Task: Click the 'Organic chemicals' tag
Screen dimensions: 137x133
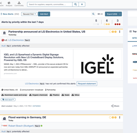Action: pyautogui.click(x=38, y=95)
